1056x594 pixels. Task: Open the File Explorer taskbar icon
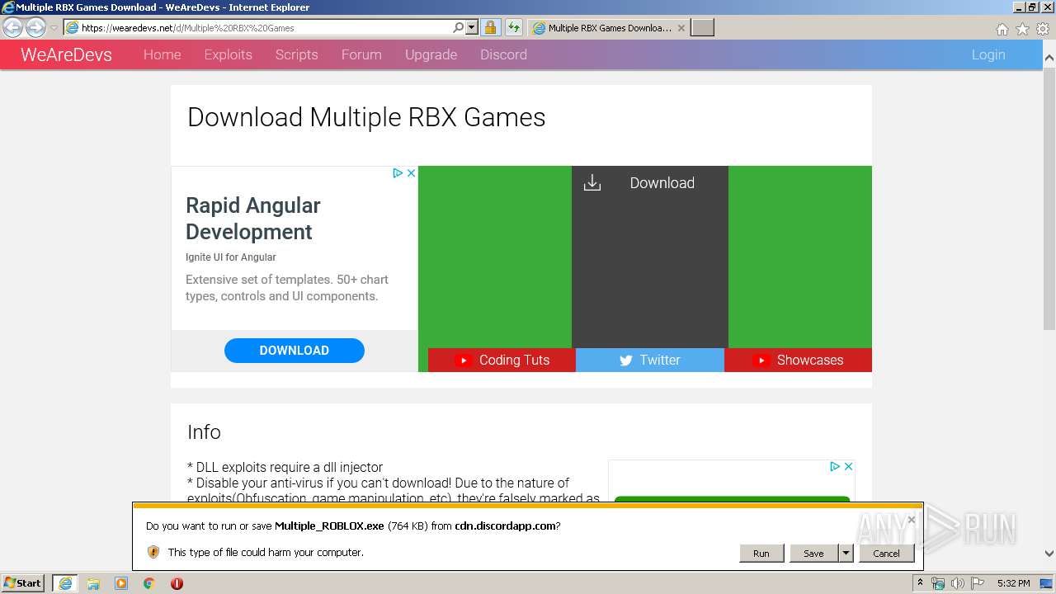click(93, 583)
